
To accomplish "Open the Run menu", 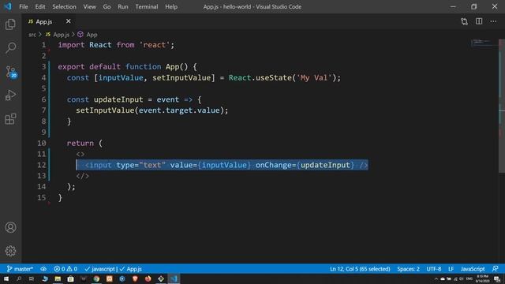I will pyautogui.click(x=123, y=6).
